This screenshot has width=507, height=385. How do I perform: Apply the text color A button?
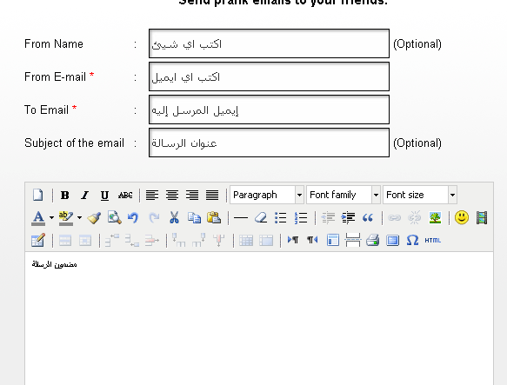coord(38,217)
